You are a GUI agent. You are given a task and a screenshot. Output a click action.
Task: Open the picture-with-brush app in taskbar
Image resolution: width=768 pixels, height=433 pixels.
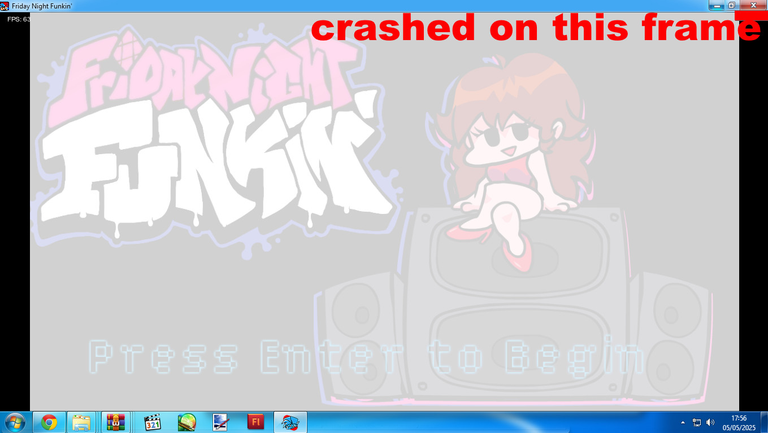(x=220, y=422)
